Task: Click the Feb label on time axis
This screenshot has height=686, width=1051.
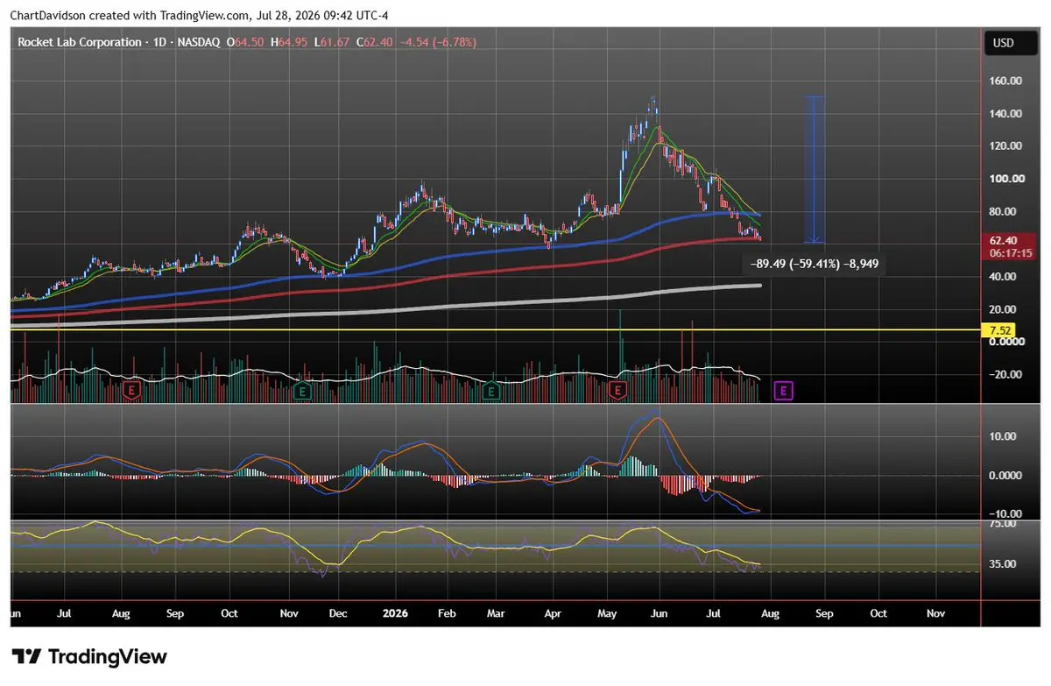Action: pos(446,615)
